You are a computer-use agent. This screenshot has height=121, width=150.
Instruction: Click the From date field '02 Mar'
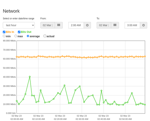pos(48,25)
